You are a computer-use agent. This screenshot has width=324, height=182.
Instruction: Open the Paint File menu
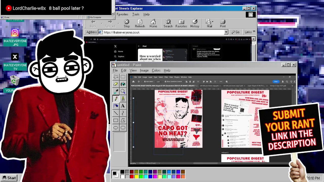(115, 71)
